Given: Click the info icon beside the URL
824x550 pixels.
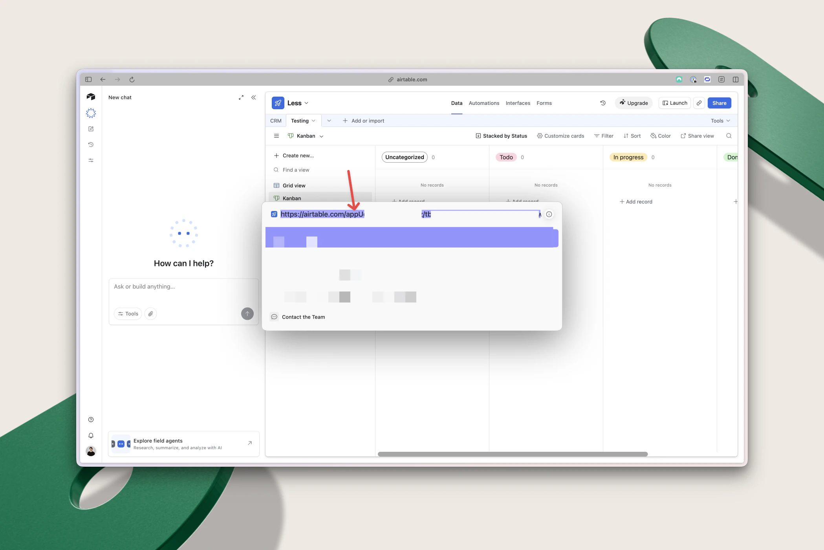Looking at the screenshot, I should [549, 214].
